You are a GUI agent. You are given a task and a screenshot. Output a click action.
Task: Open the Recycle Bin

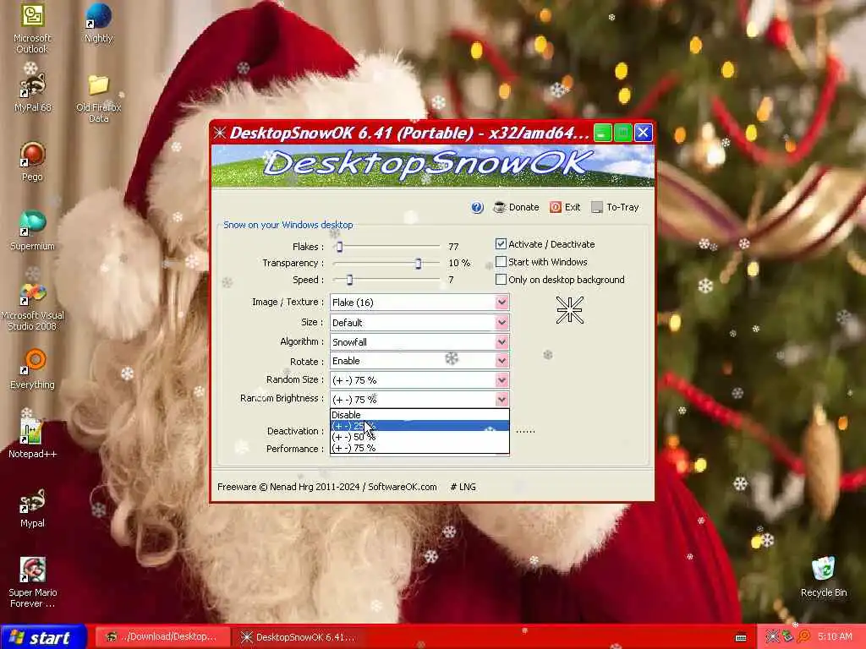coord(824,577)
